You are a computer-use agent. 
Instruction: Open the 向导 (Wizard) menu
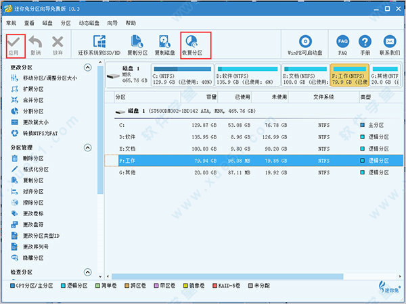tap(112, 23)
